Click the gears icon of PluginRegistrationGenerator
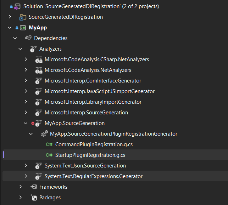 44,133
